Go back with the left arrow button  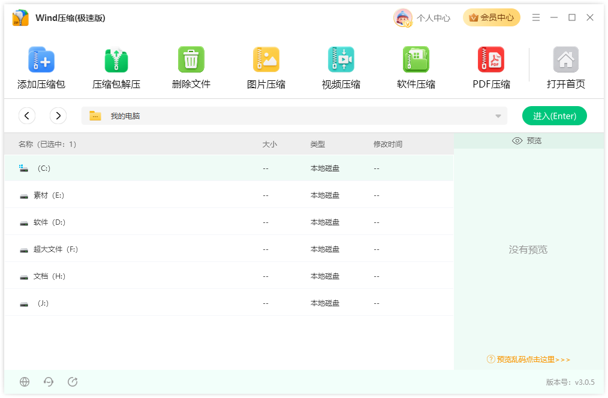click(x=27, y=116)
